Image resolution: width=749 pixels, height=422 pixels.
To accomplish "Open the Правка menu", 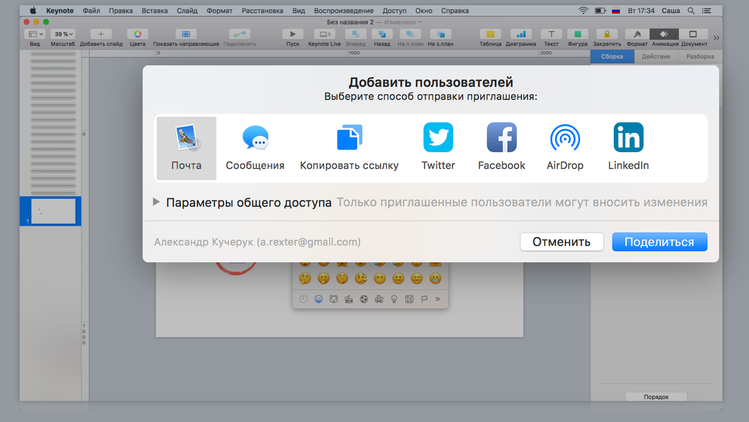I will [x=121, y=11].
